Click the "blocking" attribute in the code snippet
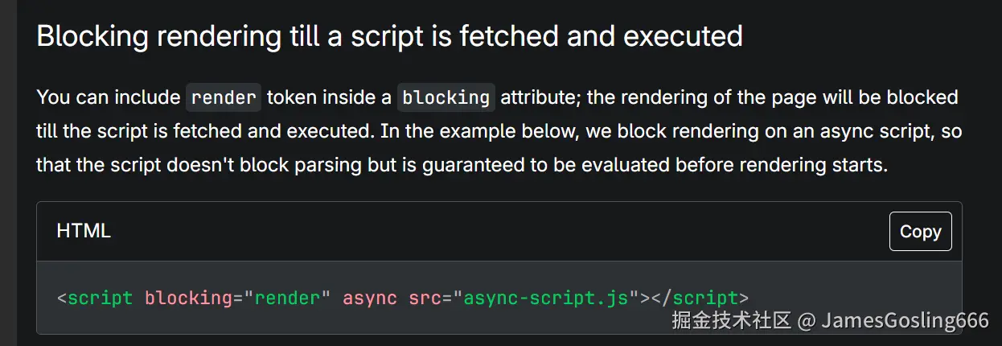The image size is (1002, 346). point(188,299)
